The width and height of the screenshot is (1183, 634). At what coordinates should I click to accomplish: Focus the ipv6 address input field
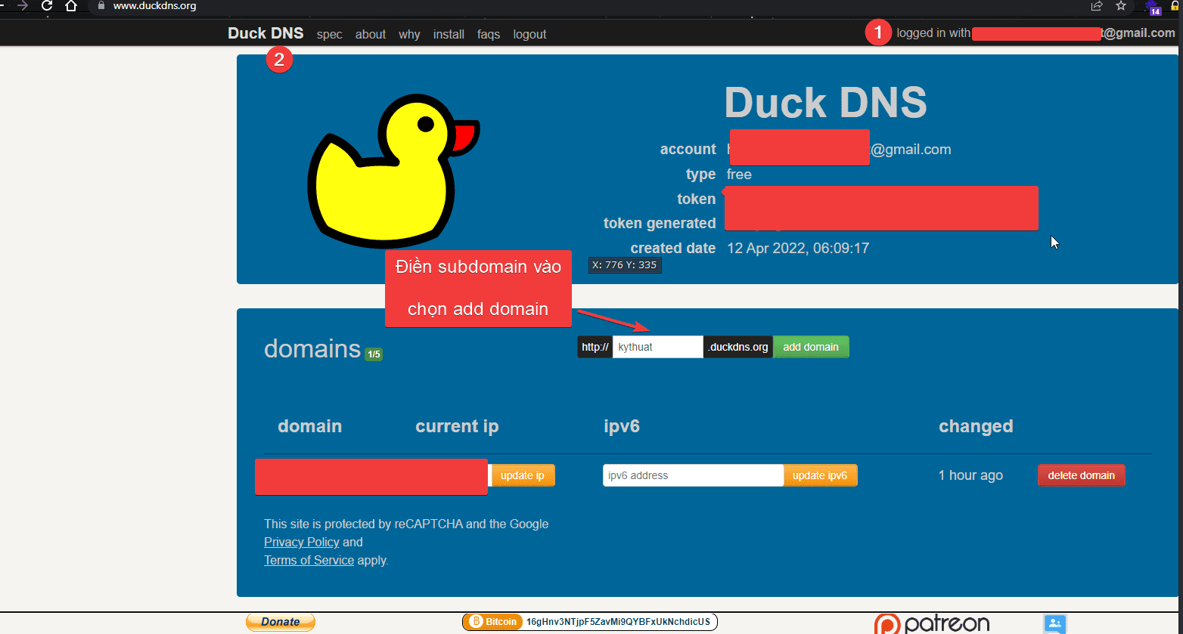pos(692,475)
